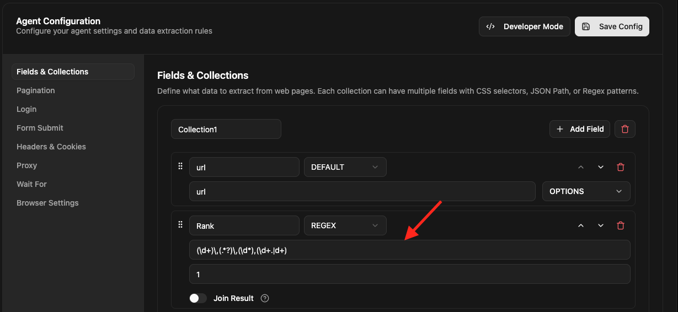Click the Save Config button
The height and width of the screenshot is (312, 678).
click(x=612, y=26)
